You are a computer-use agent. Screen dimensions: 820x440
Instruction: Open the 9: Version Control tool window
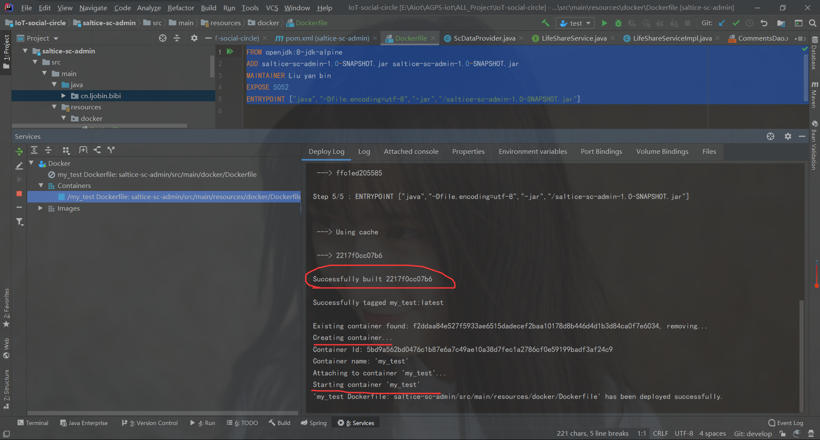coord(149,423)
